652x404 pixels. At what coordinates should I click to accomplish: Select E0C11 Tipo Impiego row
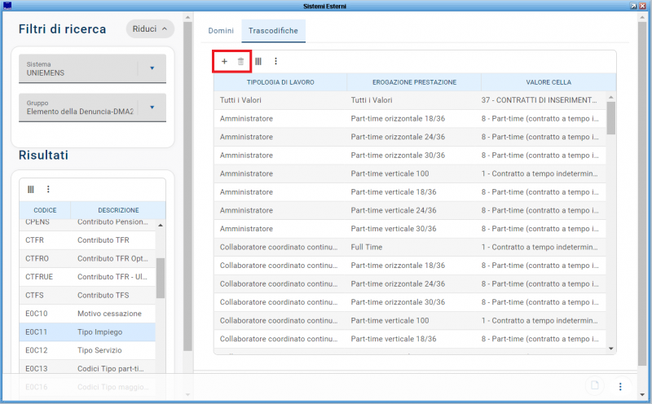coord(87,332)
